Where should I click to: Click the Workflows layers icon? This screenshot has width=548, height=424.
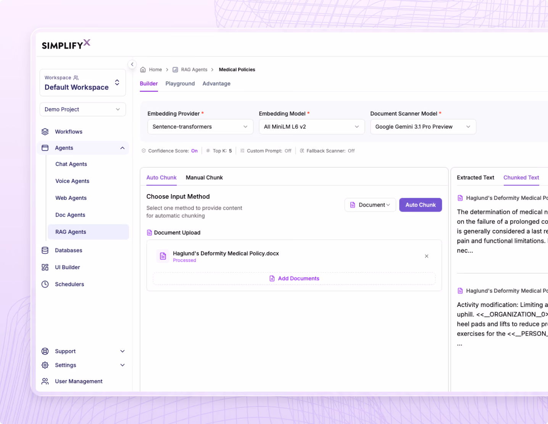pyautogui.click(x=45, y=132)
